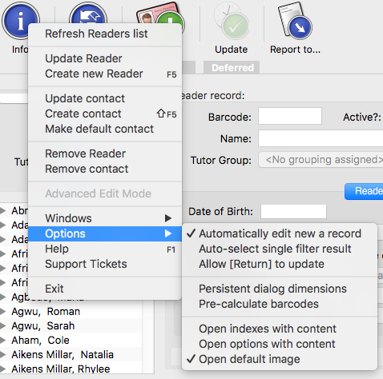Image resolution: width=383 pixels, height=379 pixels.
Task: Switch to the Deferred tab
Action: click(x=232, y=68)
